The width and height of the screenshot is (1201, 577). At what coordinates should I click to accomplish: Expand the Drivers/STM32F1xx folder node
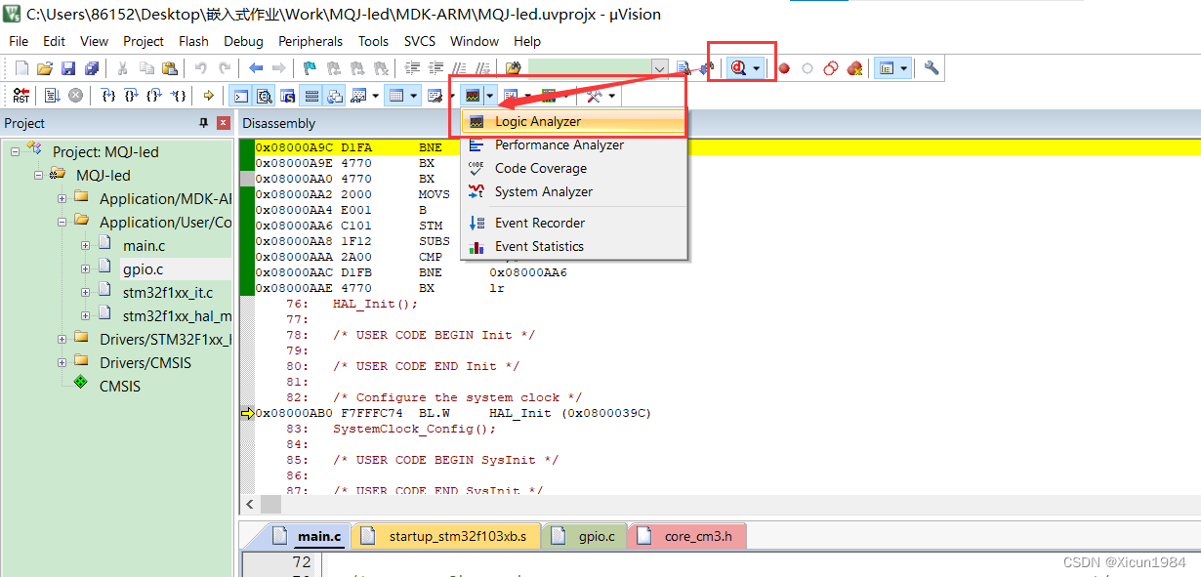point(62,339)
